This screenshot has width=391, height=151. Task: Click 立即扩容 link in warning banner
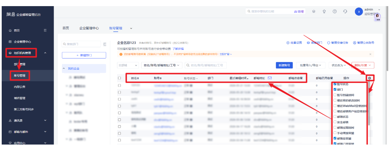pyautogui.click(x=225, y=54)
